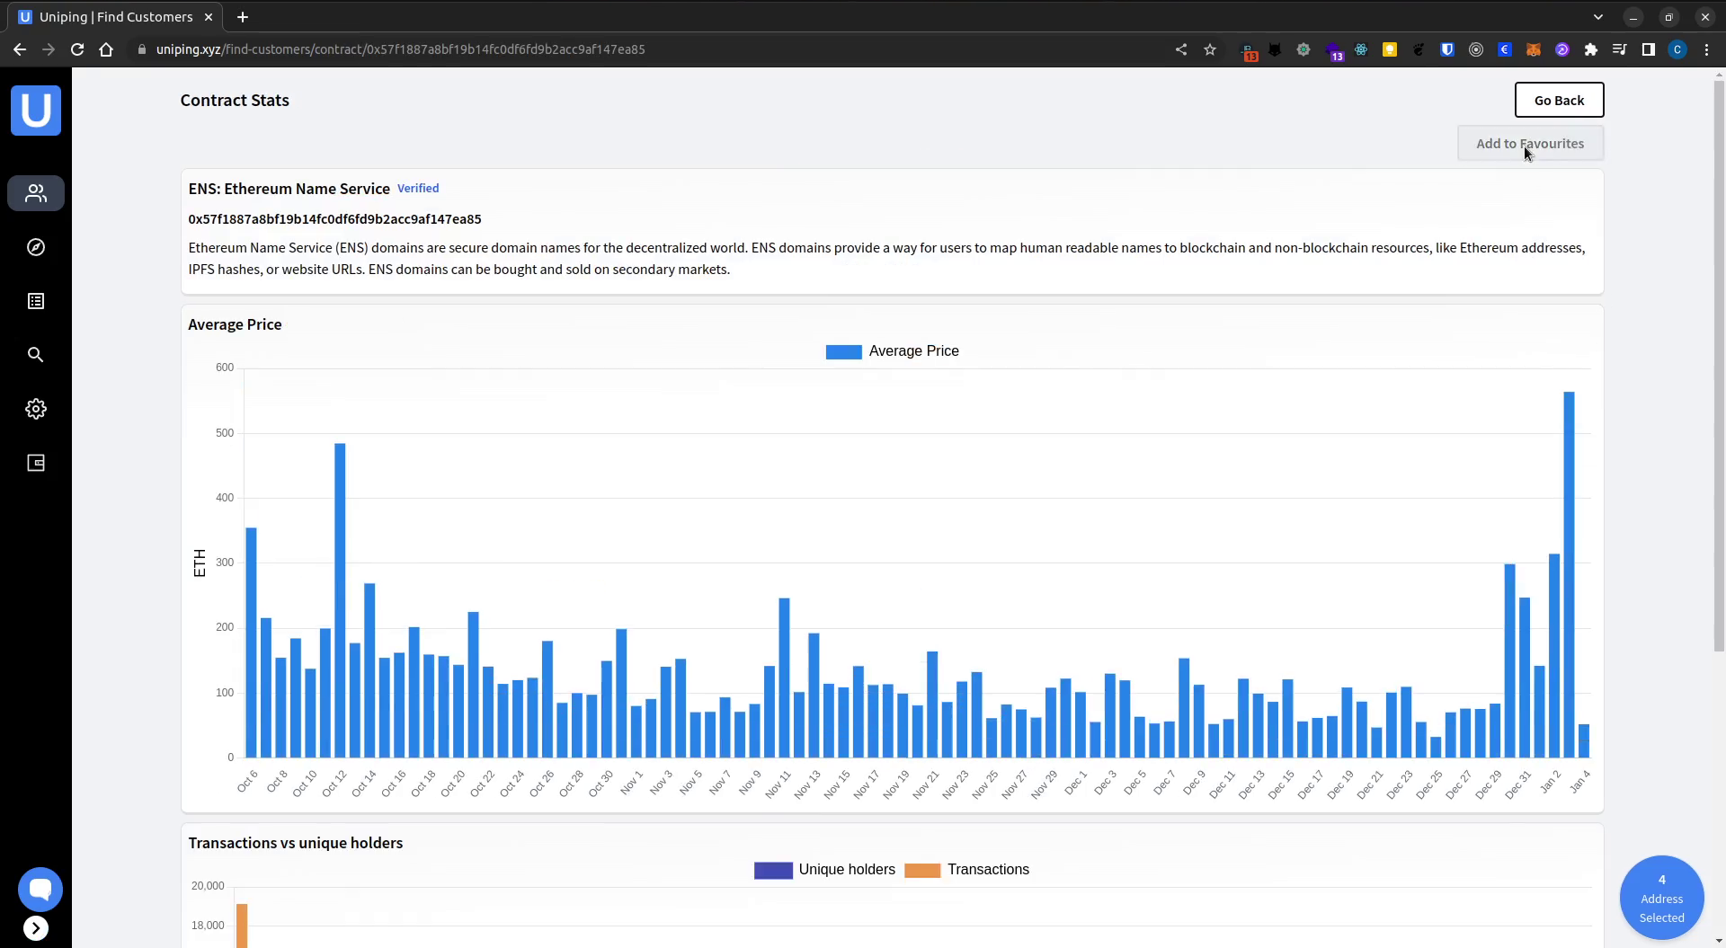
Task: Open a new browser tab
Action: coord(243,16)
